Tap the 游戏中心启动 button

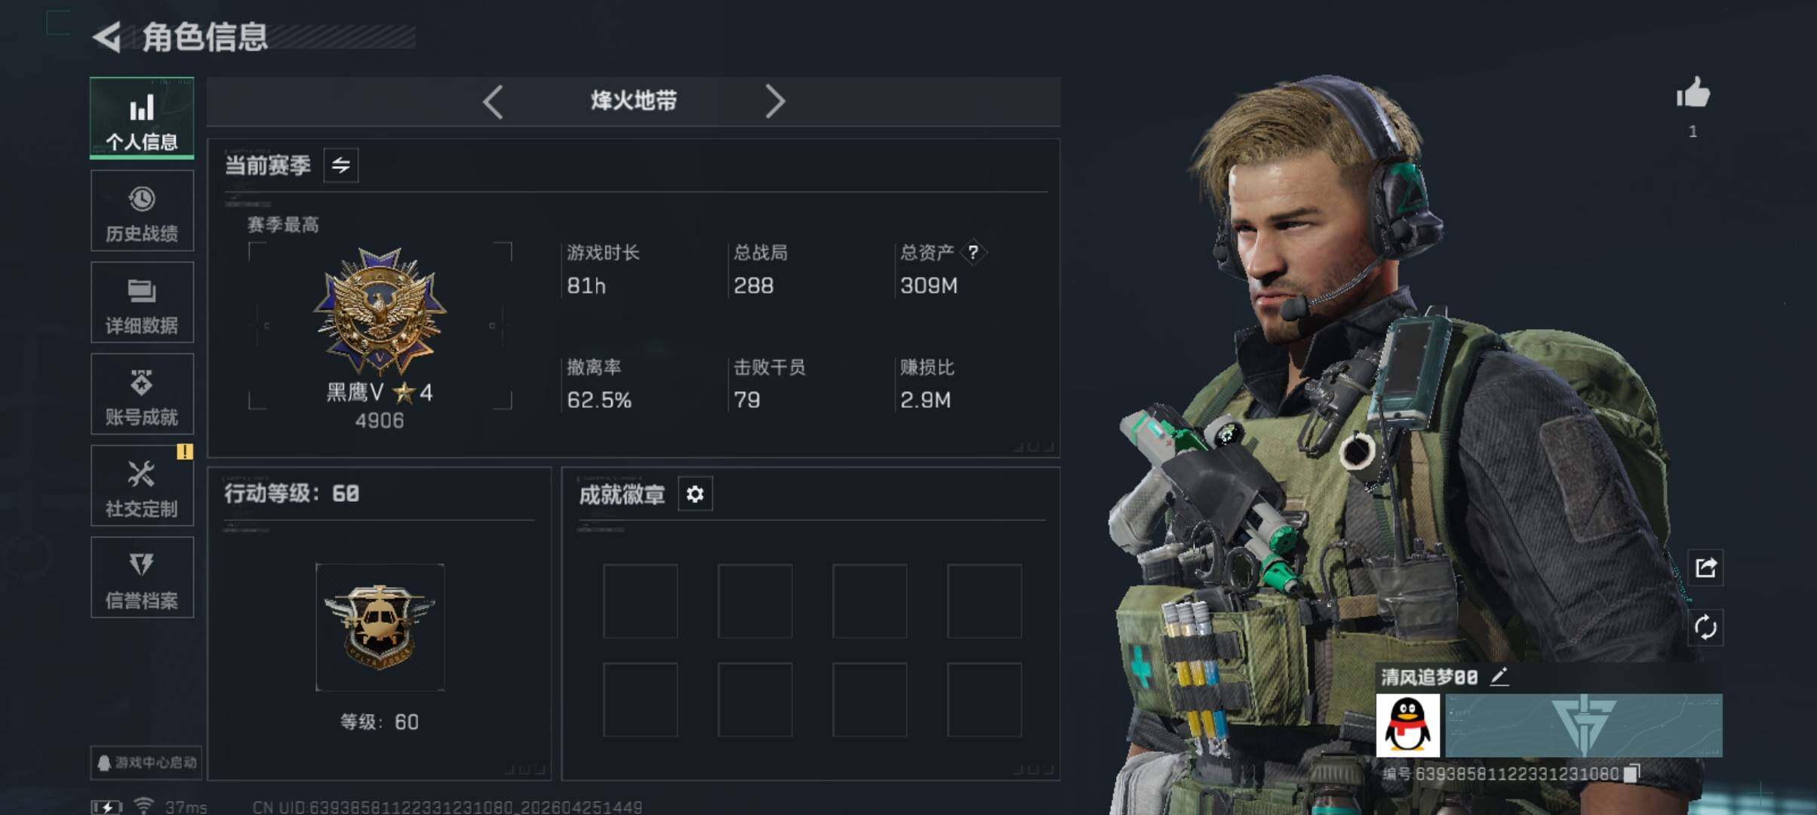point(146,763)
